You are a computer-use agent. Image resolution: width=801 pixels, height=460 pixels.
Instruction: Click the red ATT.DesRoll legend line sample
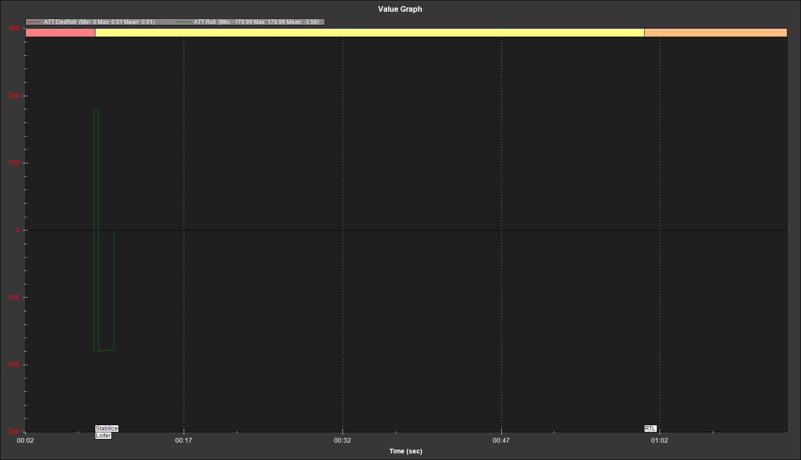(34, 22)
